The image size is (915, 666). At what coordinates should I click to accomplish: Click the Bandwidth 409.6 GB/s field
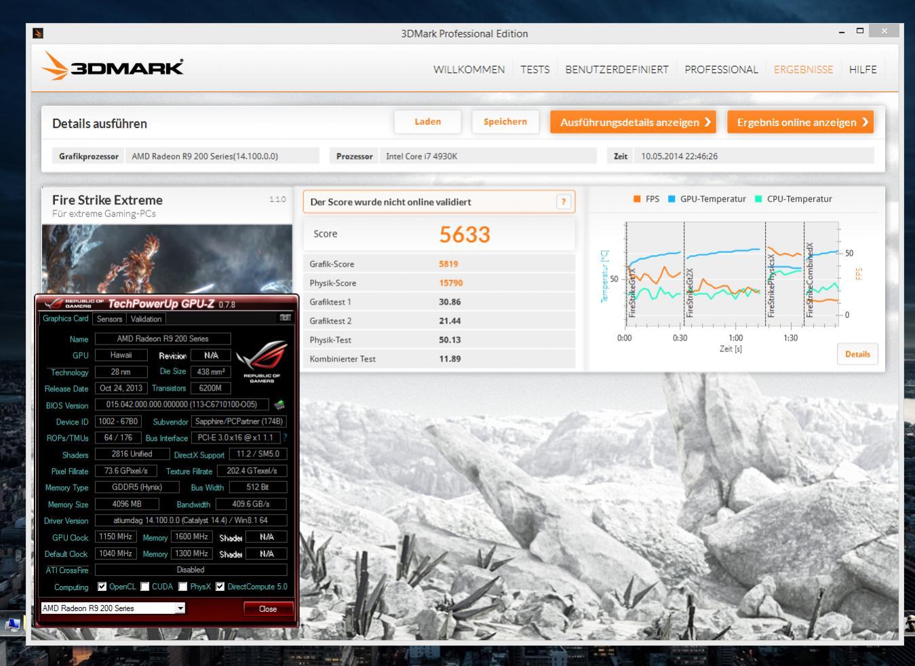[251, 504]
